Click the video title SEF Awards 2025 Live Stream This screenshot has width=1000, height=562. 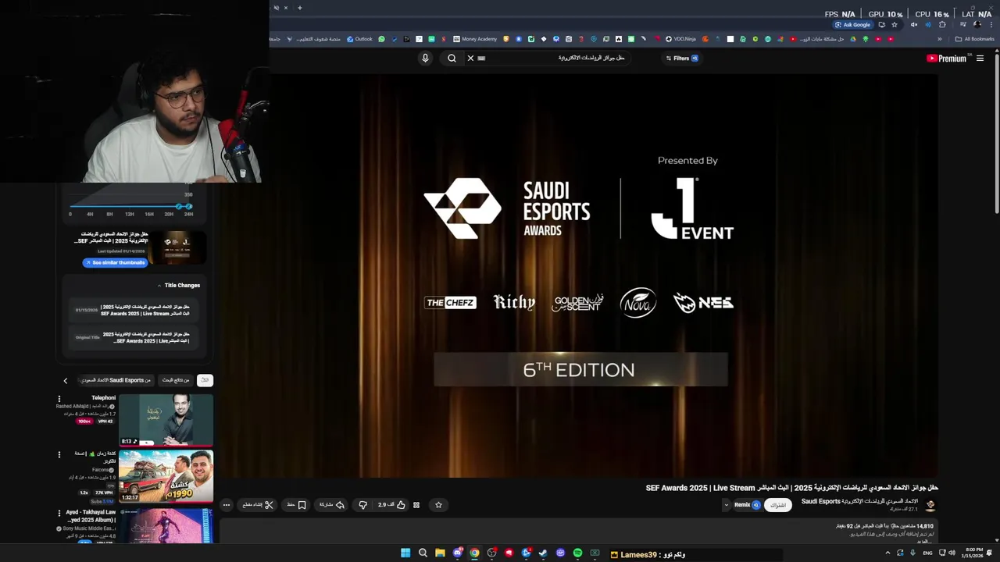tap(791, 488)
